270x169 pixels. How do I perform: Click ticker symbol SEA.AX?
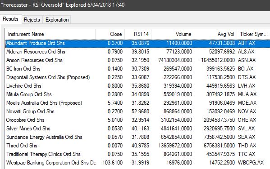[x=247, y=137]
